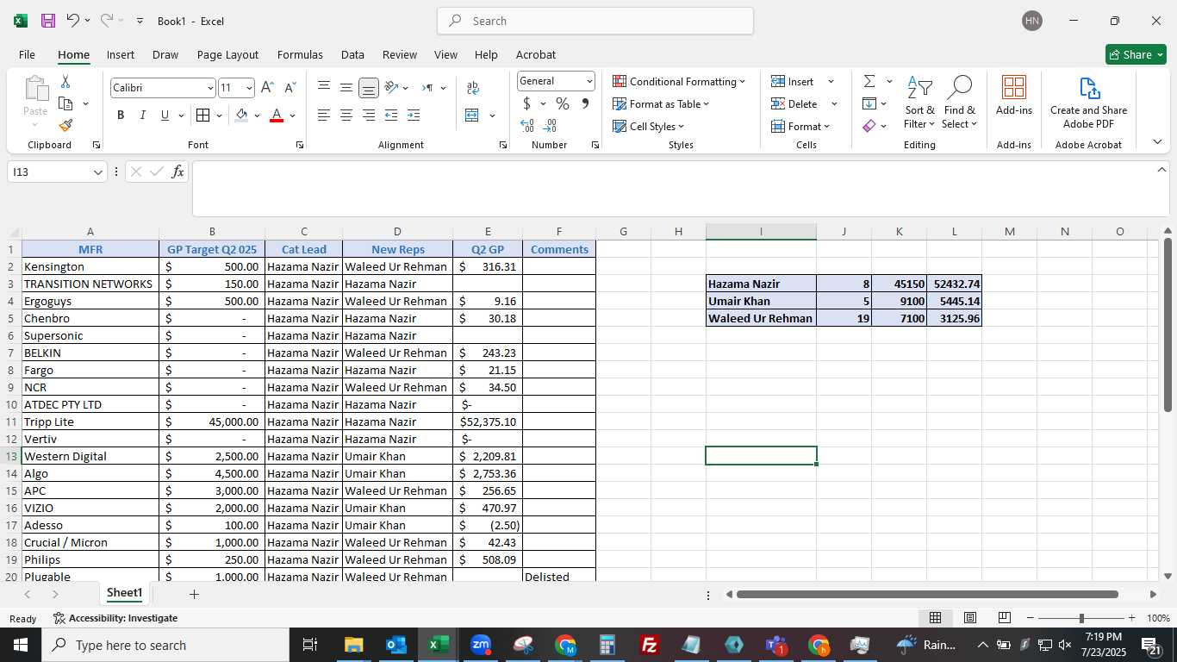Middle align cell contents
Viewport: 1177px width, 662px height.
[x=346, y=87]
